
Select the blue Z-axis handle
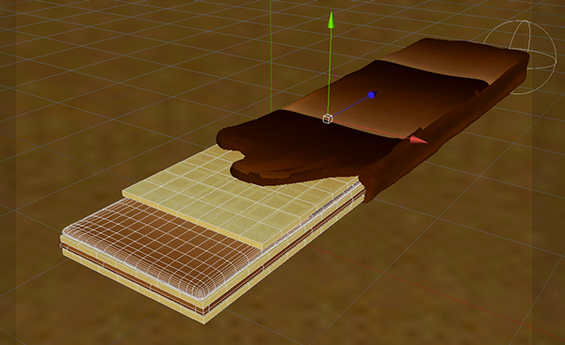coord(372,95)
